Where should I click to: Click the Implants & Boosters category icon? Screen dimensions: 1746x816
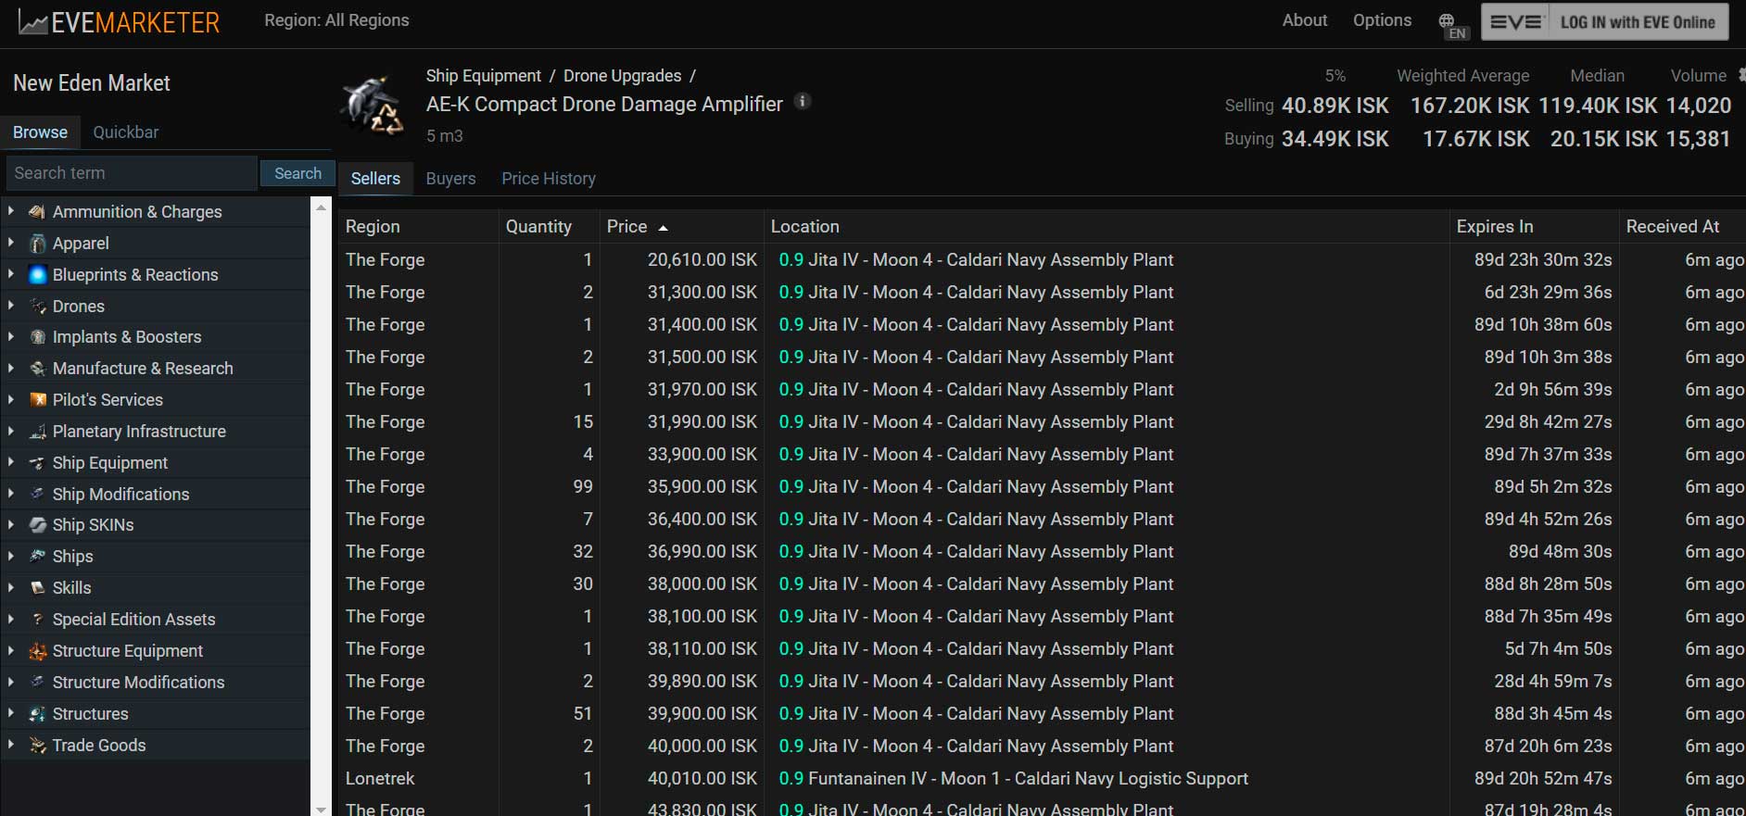[37, 337]
